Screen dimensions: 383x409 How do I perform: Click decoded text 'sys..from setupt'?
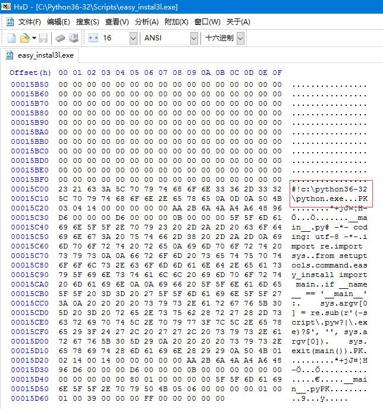coord(329,256)
